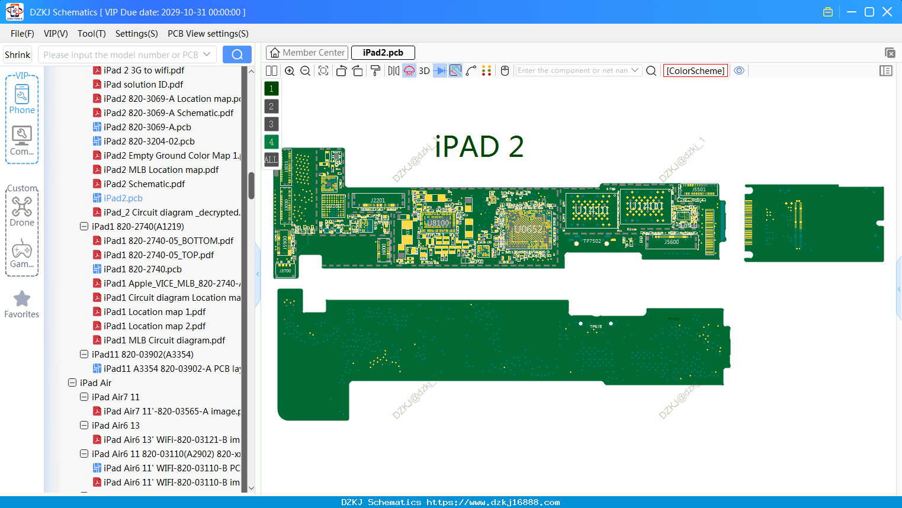Toggle the blue diode symbol button
902x508 pixels.
(440, 71)
